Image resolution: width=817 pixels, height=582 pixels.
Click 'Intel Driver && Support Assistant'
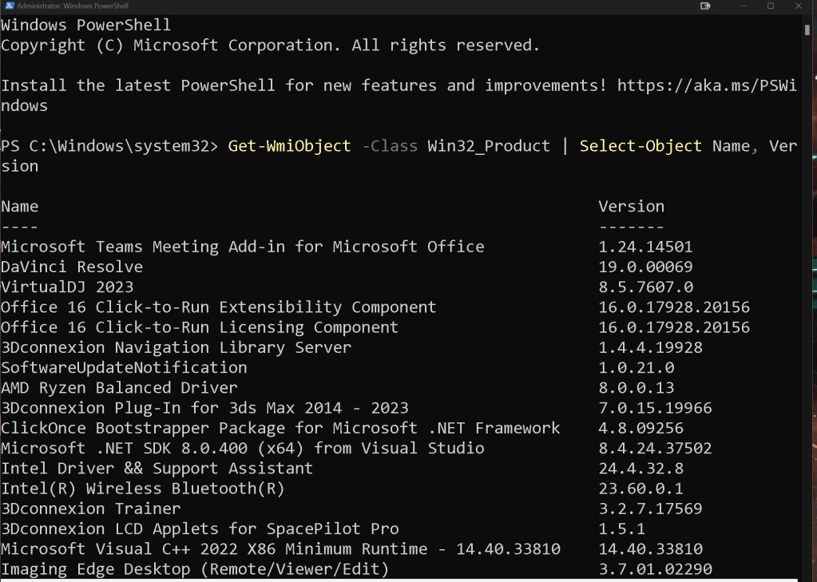click(x=157, y=469)
